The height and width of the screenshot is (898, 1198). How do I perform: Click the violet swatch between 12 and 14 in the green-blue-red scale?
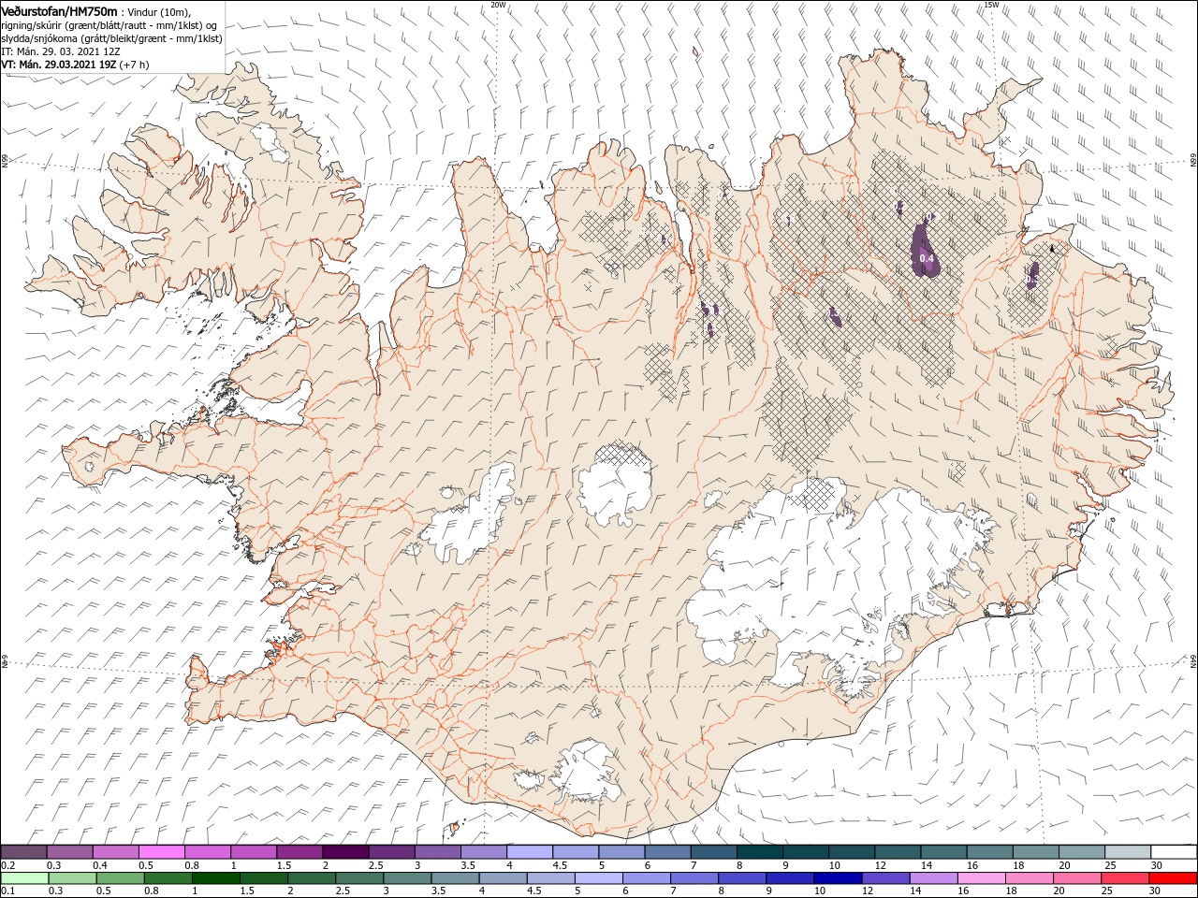click(884, 878)
